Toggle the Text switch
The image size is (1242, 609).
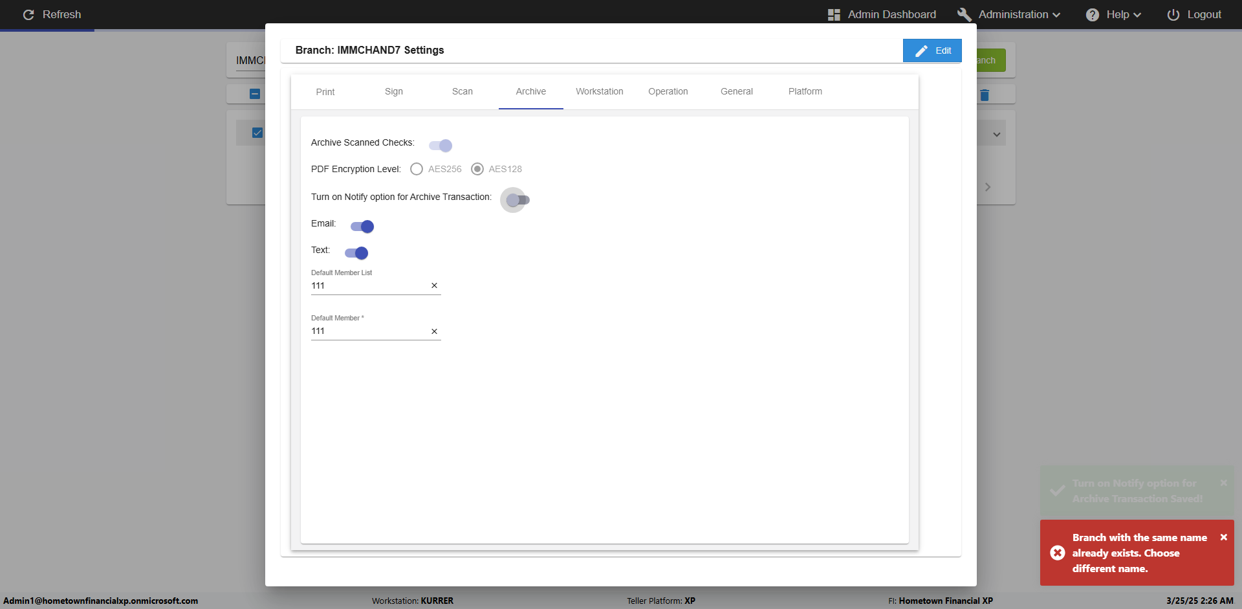356,253
